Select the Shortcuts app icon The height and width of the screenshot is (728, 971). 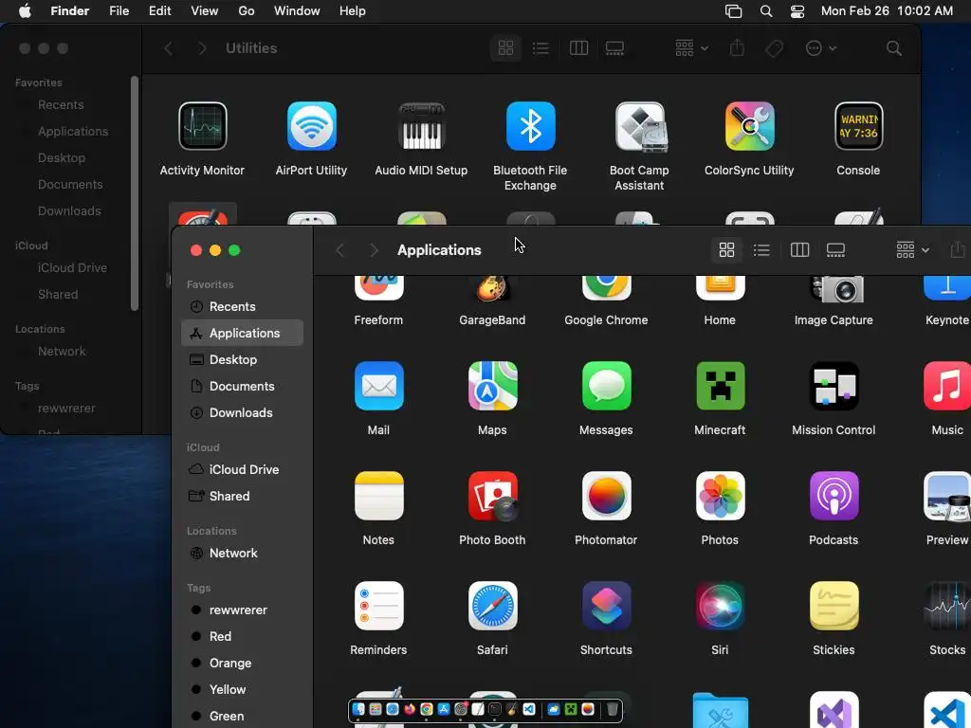(x=606, y=606)
